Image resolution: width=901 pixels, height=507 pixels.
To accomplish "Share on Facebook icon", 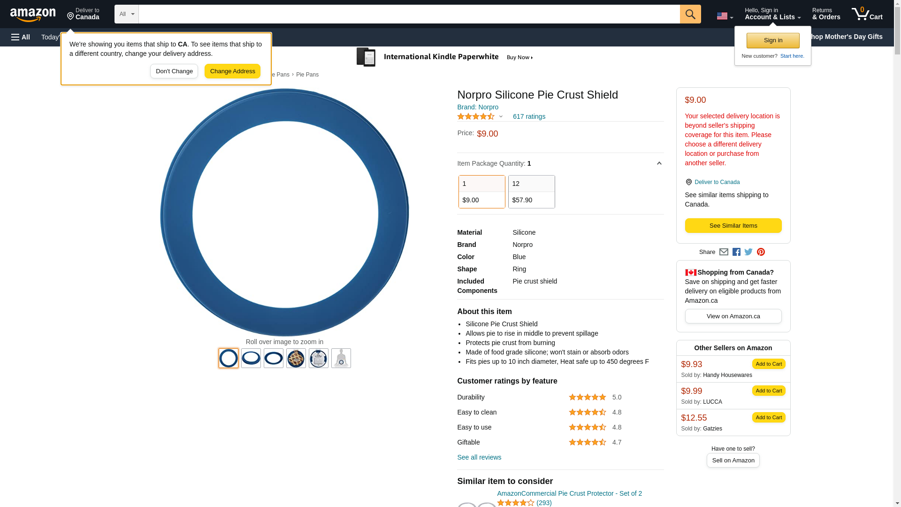I will coord(736,252).
